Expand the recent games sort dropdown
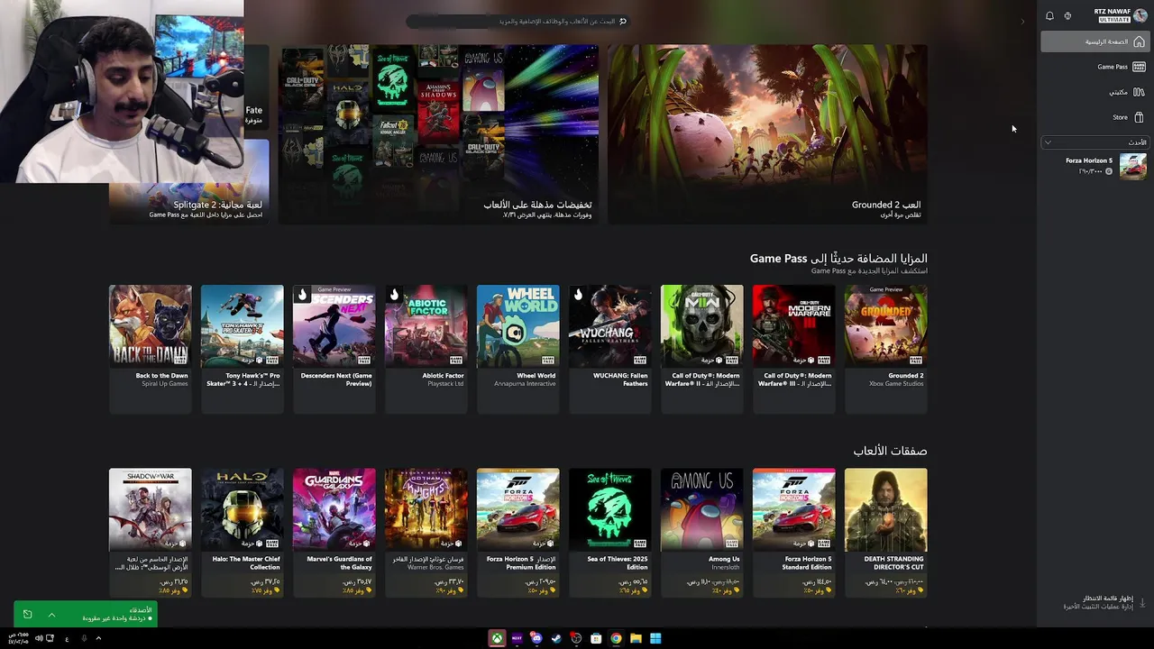 pos(1094,142)
